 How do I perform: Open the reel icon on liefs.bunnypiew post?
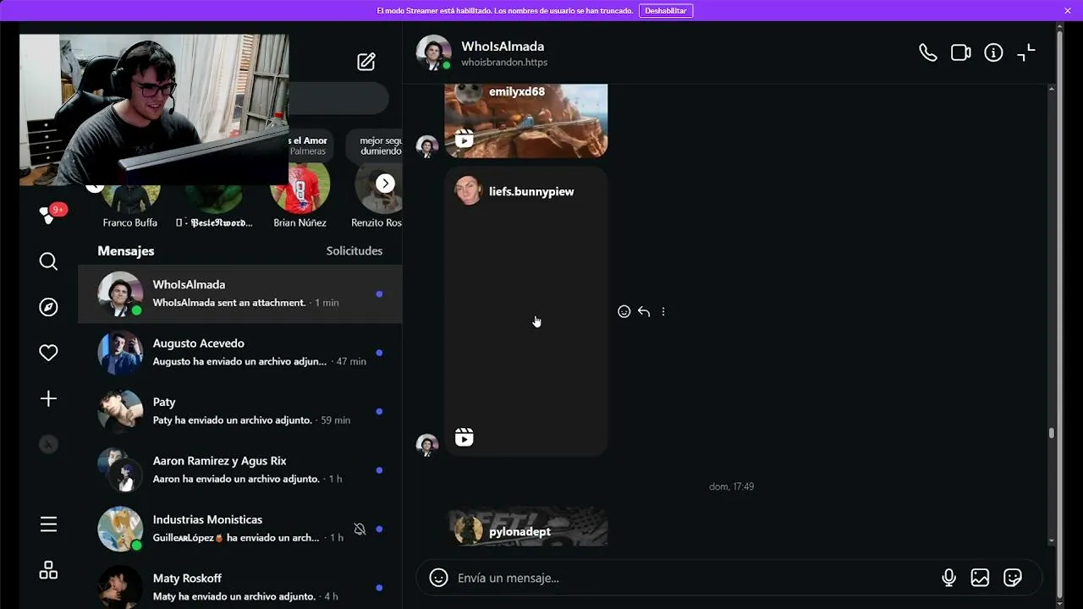pos(464,437)
